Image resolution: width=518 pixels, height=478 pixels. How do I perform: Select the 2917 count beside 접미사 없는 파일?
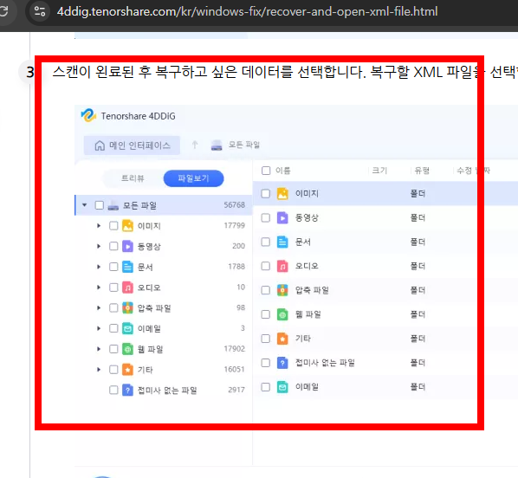pos(236,390)
